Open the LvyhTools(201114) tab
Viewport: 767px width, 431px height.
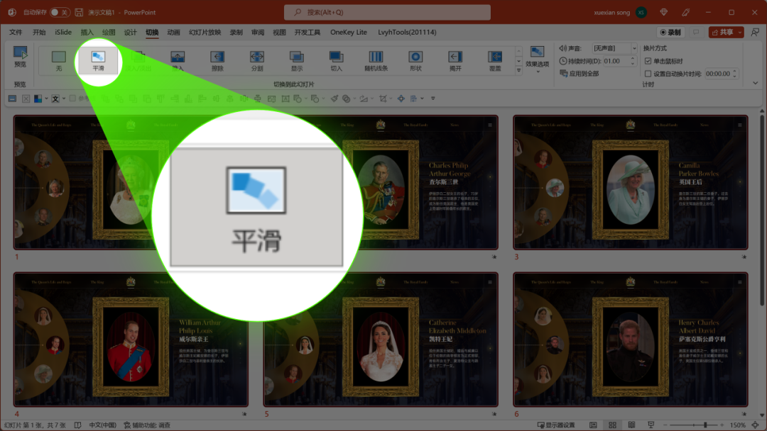pos(407,32)
